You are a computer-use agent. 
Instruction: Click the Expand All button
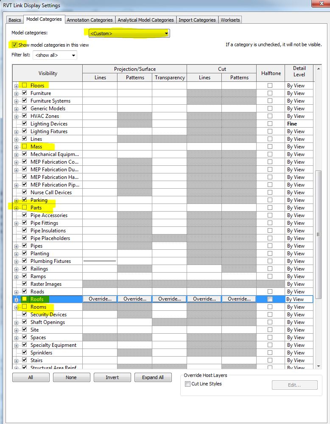pyautogui.click(x=153, y=377)
